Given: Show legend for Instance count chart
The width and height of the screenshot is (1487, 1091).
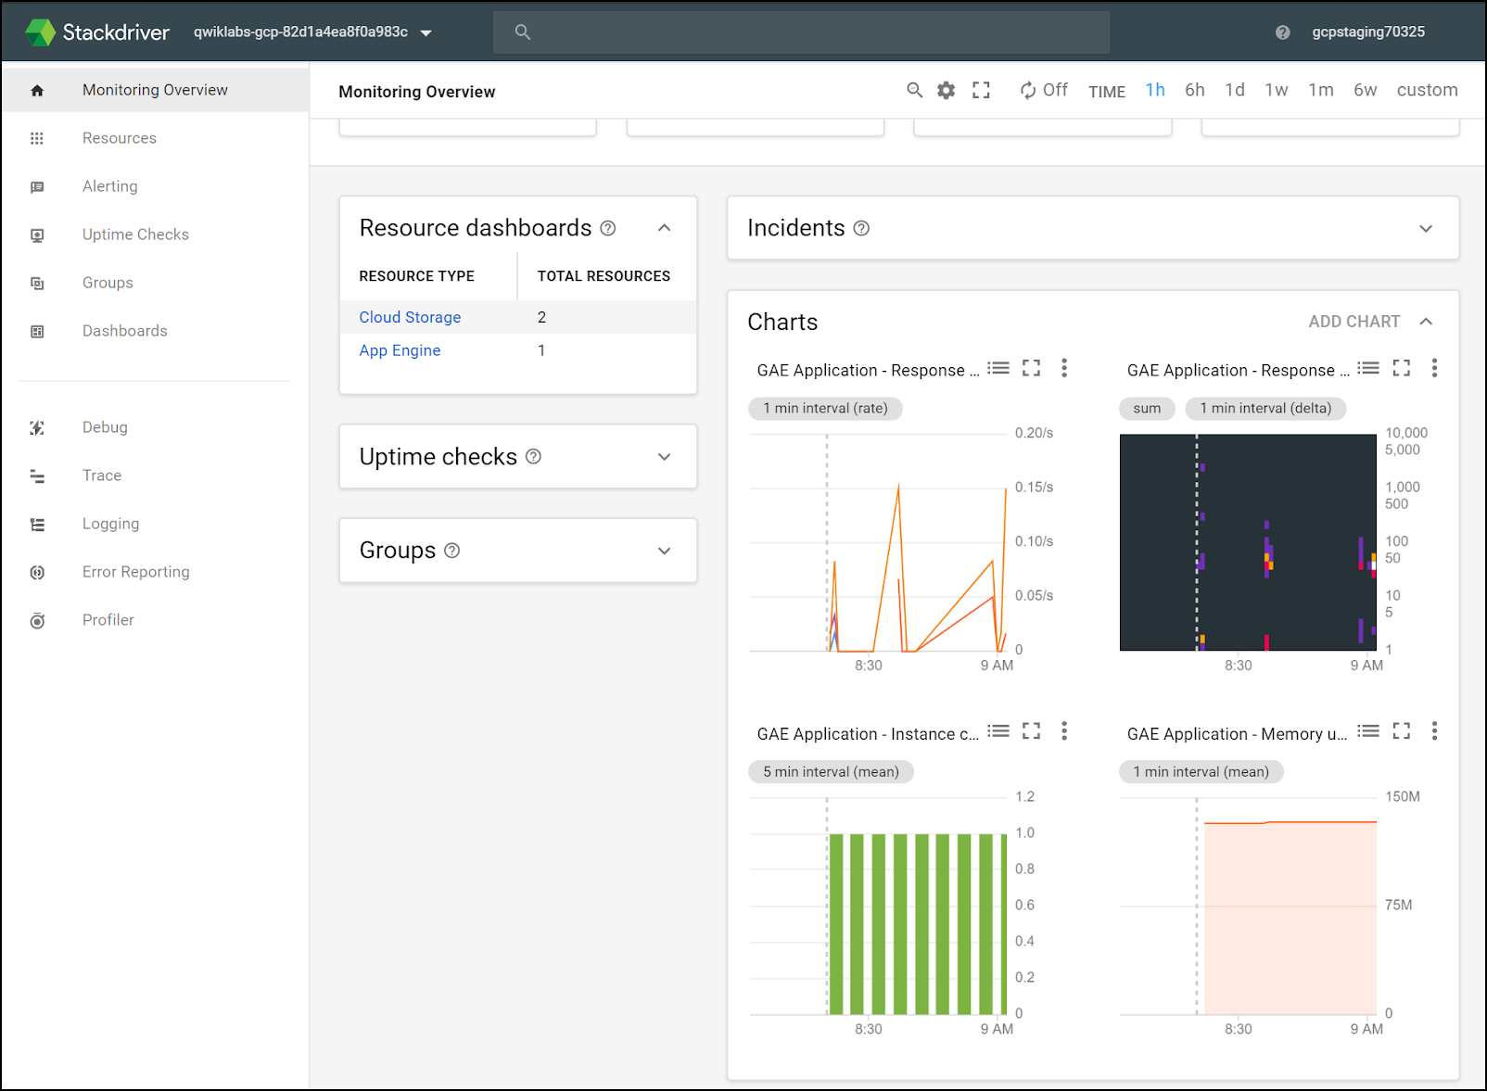Looking at the screenshot, I should (998, 731).
